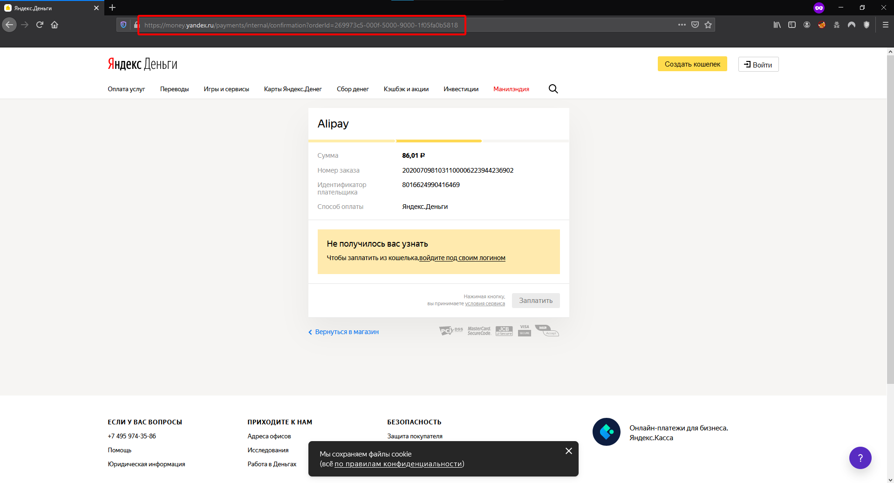Go back with the browser back arrow
Screen dimensions: 894x483
pos(9,25)
